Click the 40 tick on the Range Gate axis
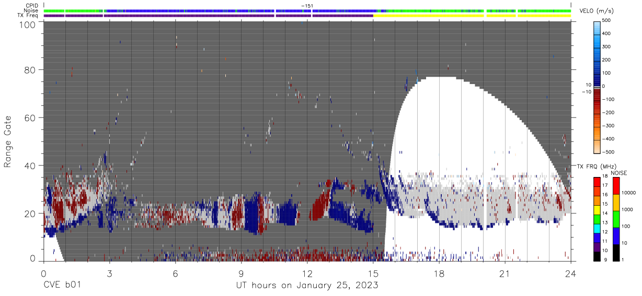Image resolution: width=642 pixels, height=296 pixels. tap(29, 165)
